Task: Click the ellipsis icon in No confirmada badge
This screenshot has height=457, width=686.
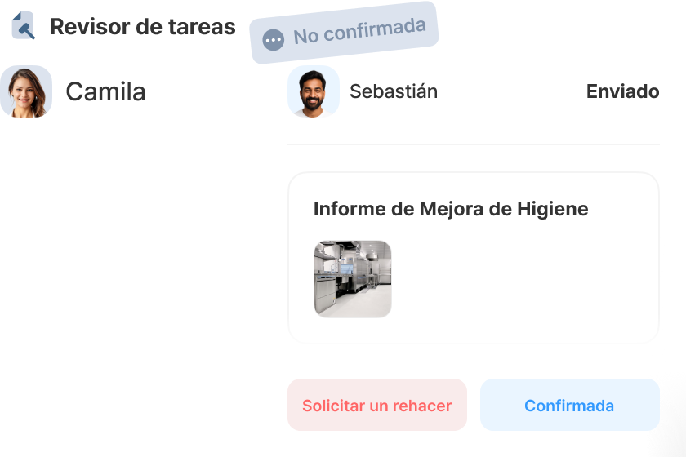Action: click(x=274, y=40)
